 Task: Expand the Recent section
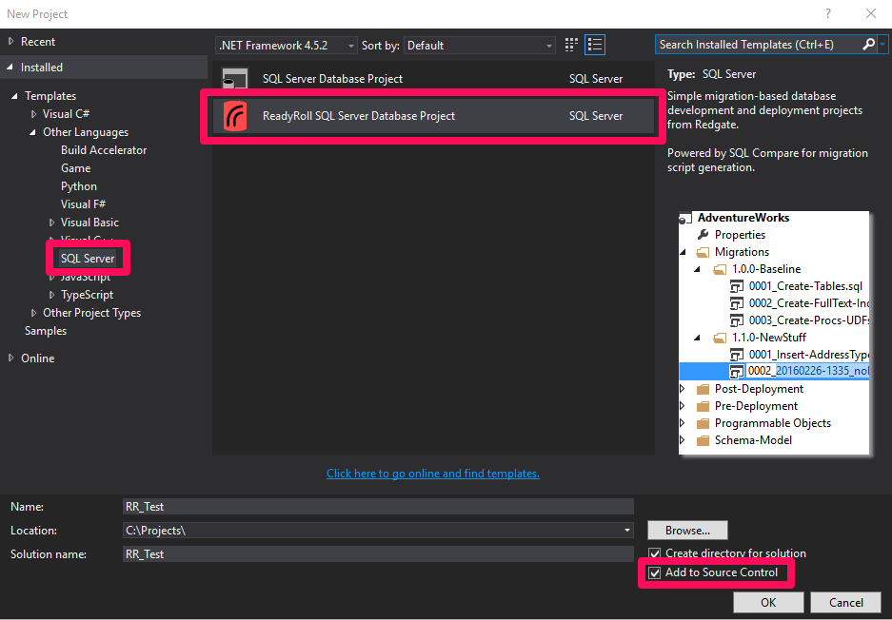point(10,42)
